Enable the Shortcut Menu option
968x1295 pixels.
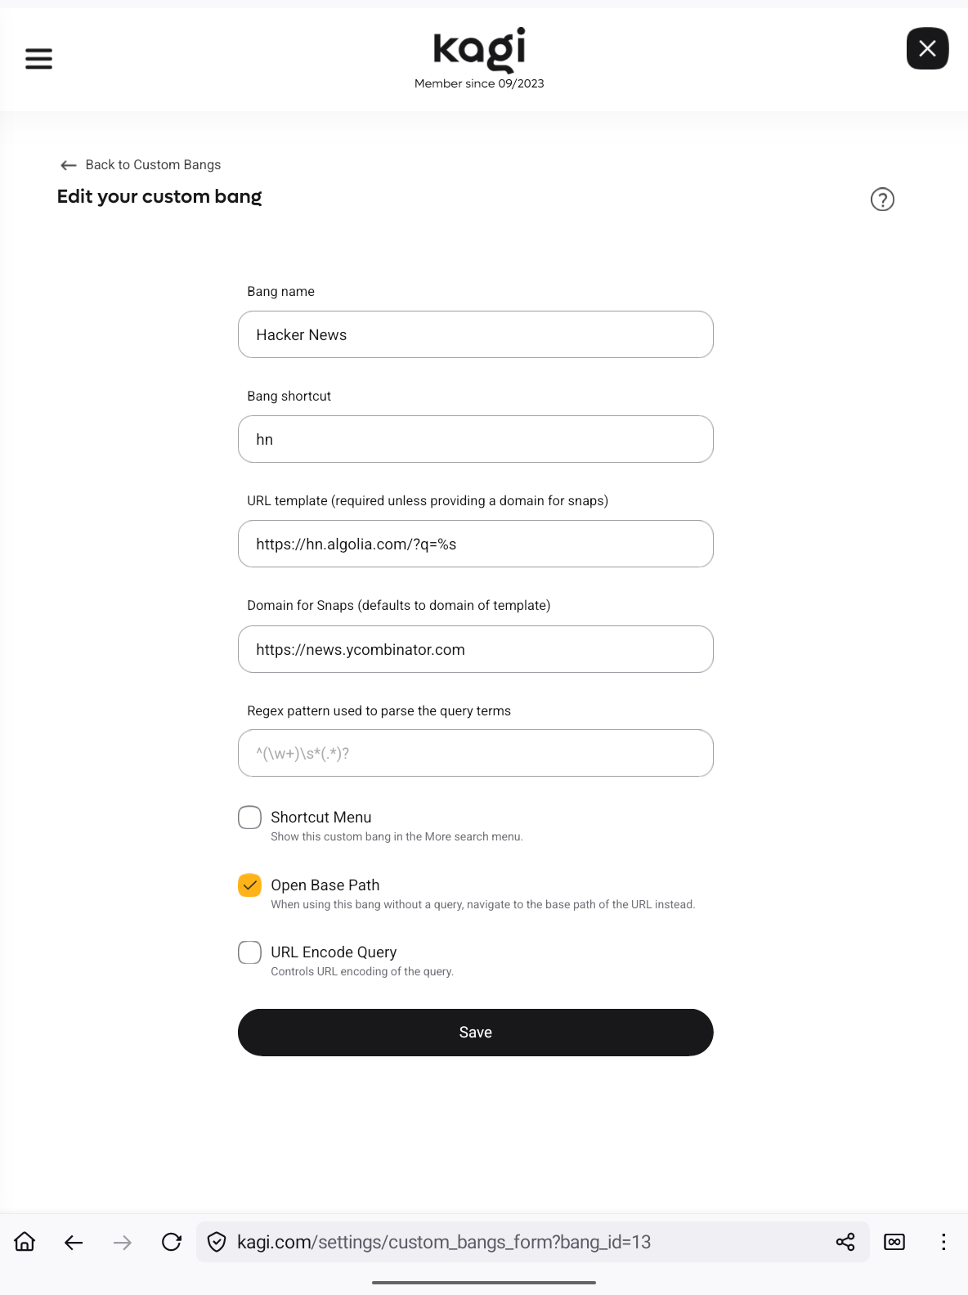(249, 817)
